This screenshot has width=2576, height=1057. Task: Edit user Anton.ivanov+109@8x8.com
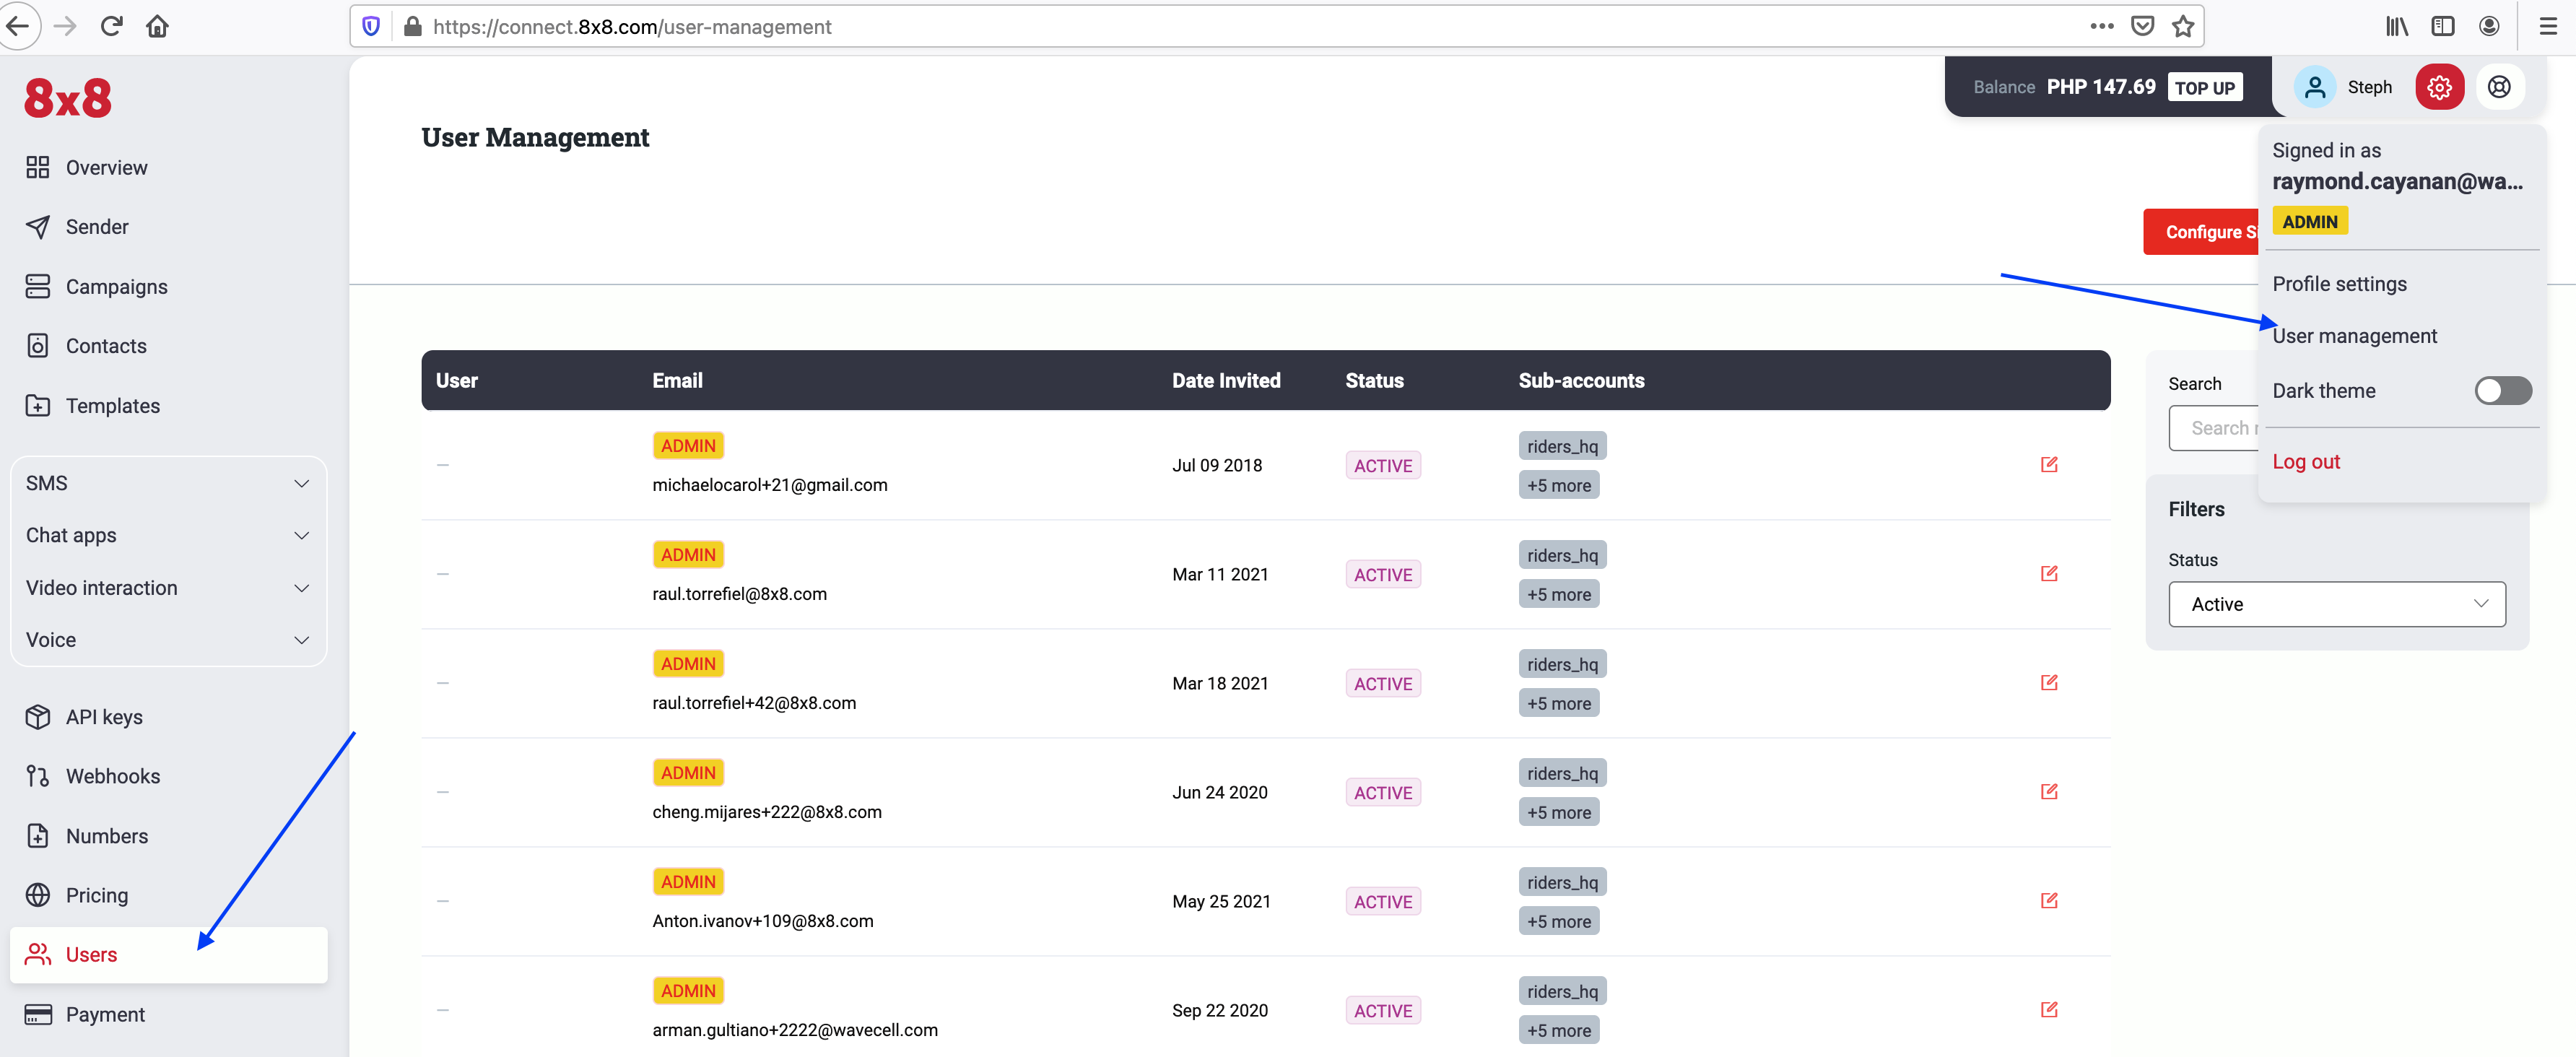(2049, 900)
